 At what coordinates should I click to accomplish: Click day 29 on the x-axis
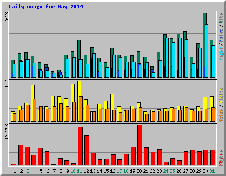coord(199,171)
